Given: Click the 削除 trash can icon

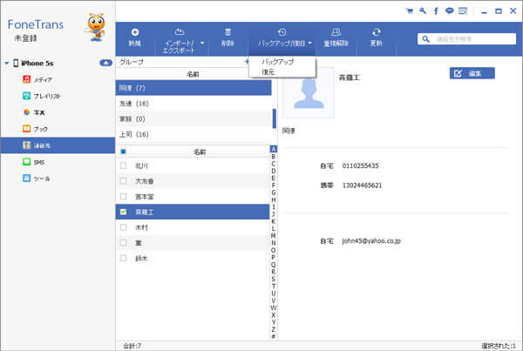Looking at the screenshot, I should [228, 32].
